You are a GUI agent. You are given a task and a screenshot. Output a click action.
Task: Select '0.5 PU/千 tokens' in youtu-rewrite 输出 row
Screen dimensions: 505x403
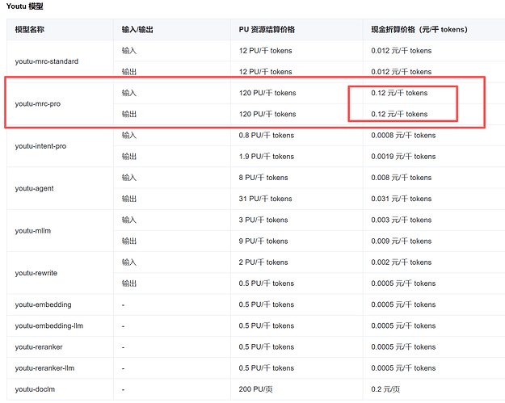267,283
